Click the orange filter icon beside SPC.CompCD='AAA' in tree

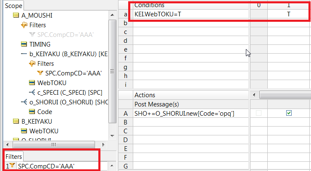[x=40, y=73]
